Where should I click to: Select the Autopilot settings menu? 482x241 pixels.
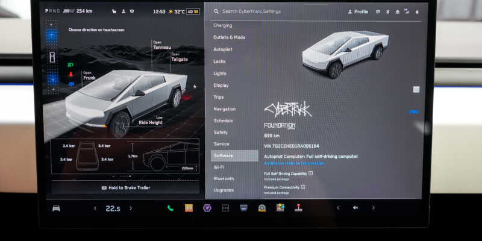[222, 49]
